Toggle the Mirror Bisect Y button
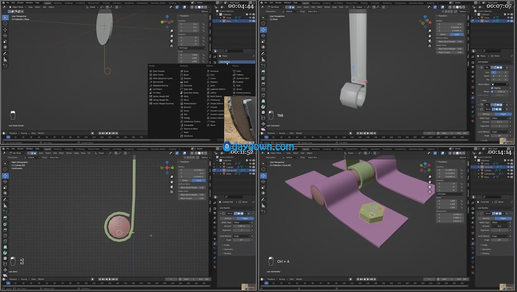 pyautogui.click(x=500, y=76)
